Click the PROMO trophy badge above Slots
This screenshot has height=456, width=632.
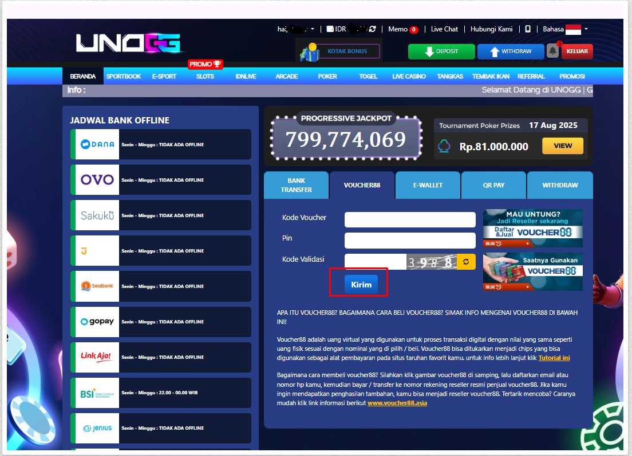point(205,64)
